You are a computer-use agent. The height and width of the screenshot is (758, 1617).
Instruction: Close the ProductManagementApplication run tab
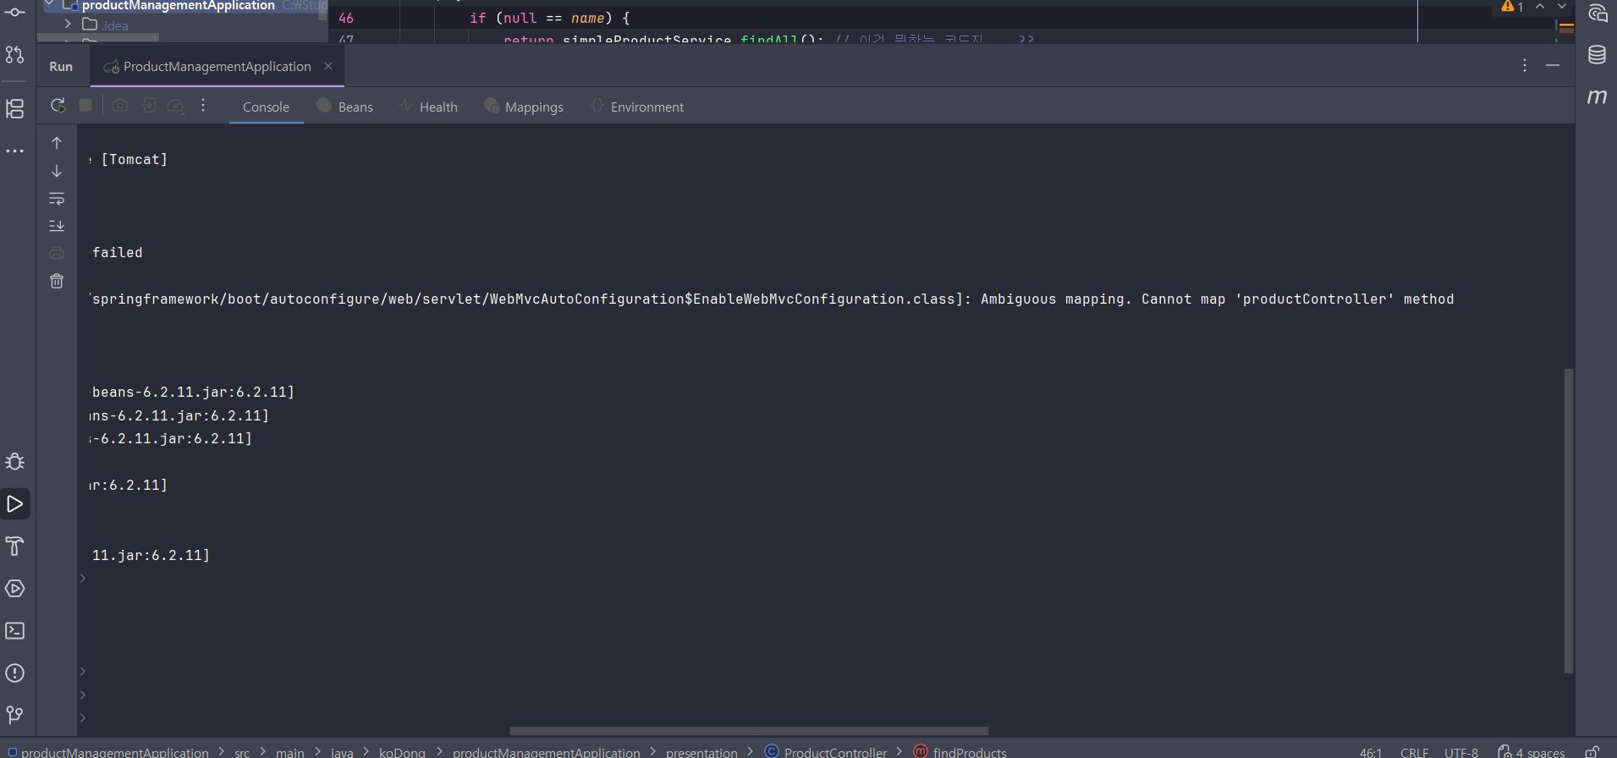(328, 66)
